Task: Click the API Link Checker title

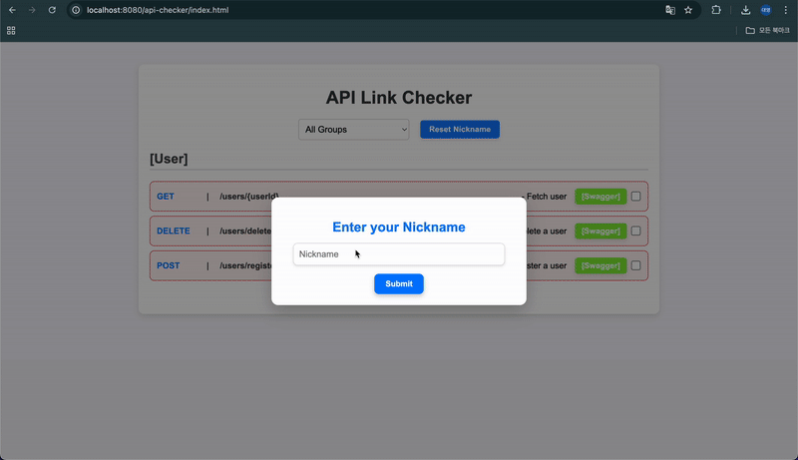Action: point(399,98)
